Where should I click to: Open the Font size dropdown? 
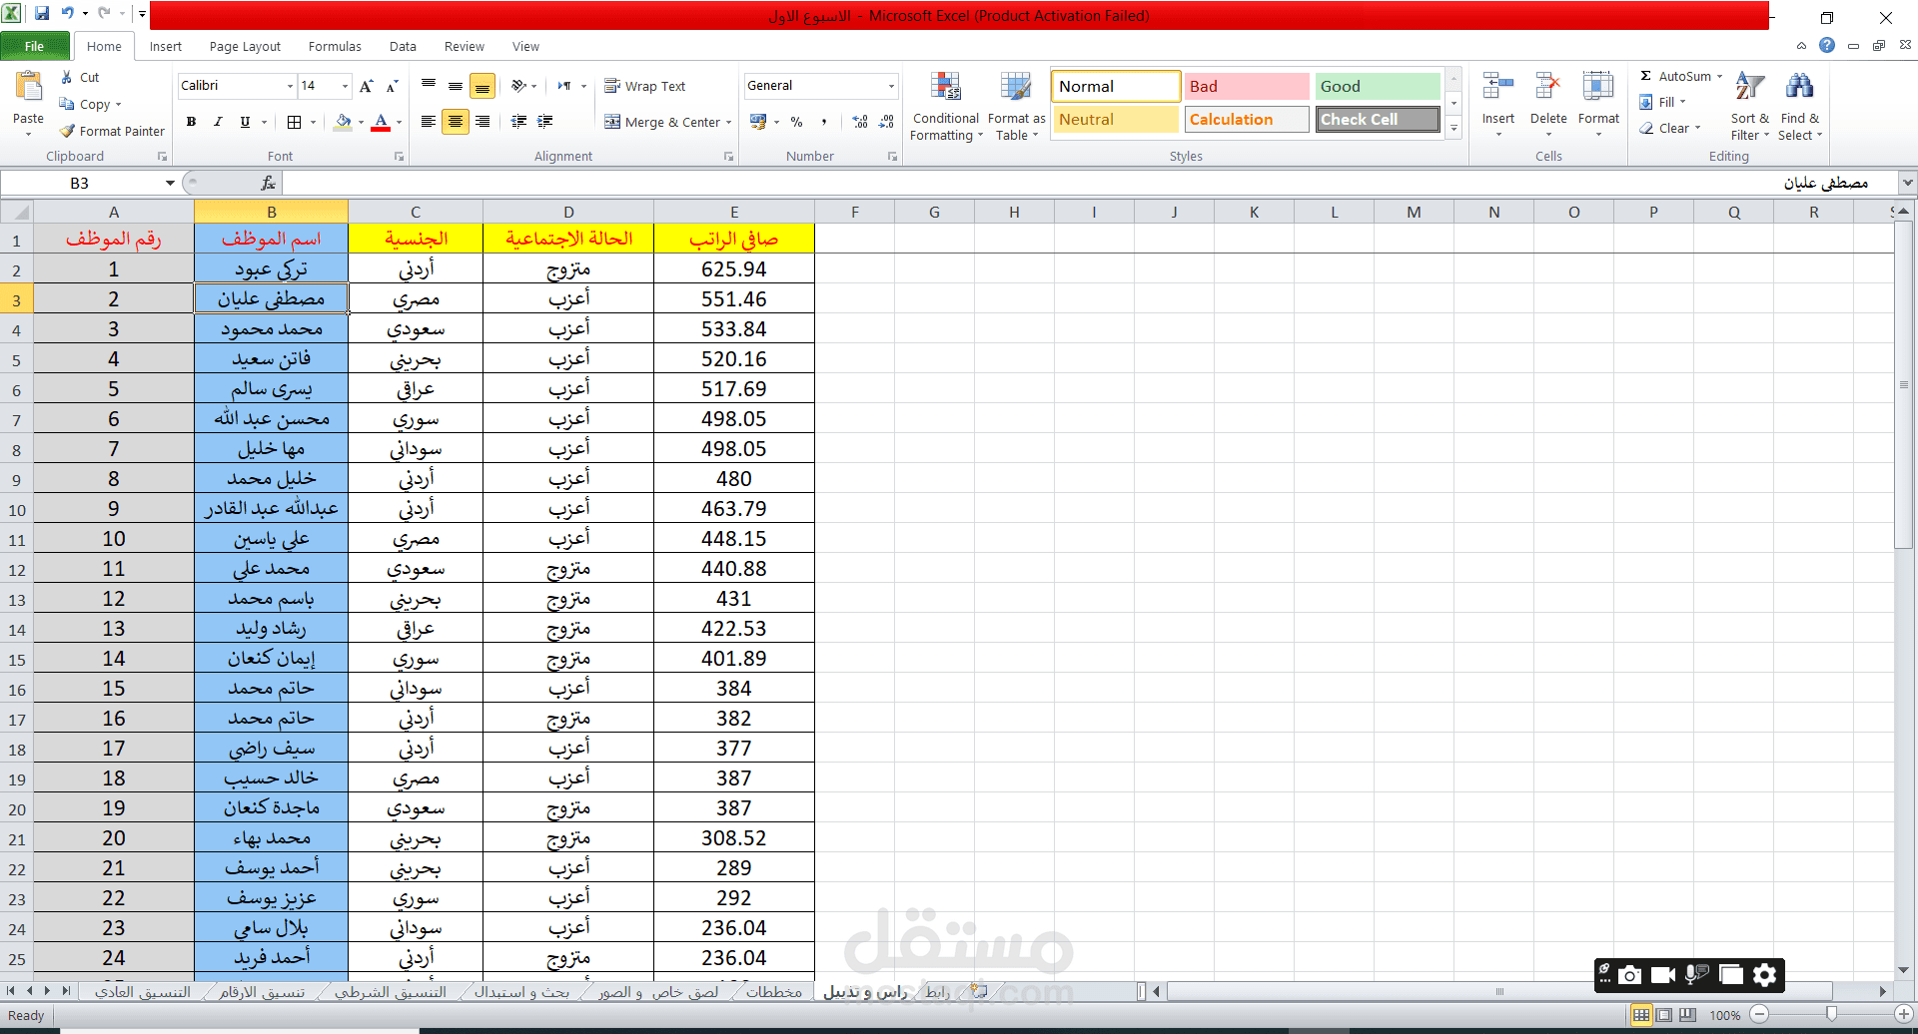346,86
